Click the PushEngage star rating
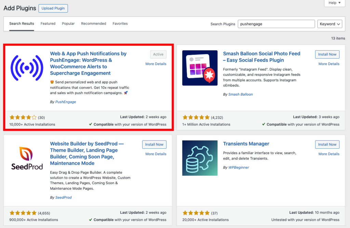Screen dimensions: 350x228 (x=23, y=117)
